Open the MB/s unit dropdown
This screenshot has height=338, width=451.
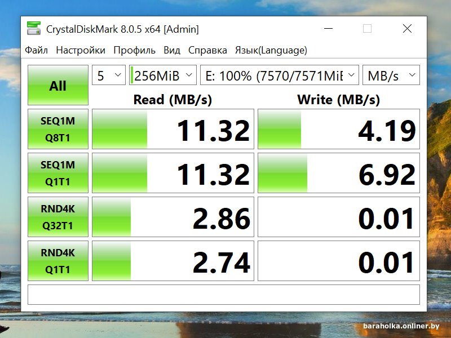[391, 75]
